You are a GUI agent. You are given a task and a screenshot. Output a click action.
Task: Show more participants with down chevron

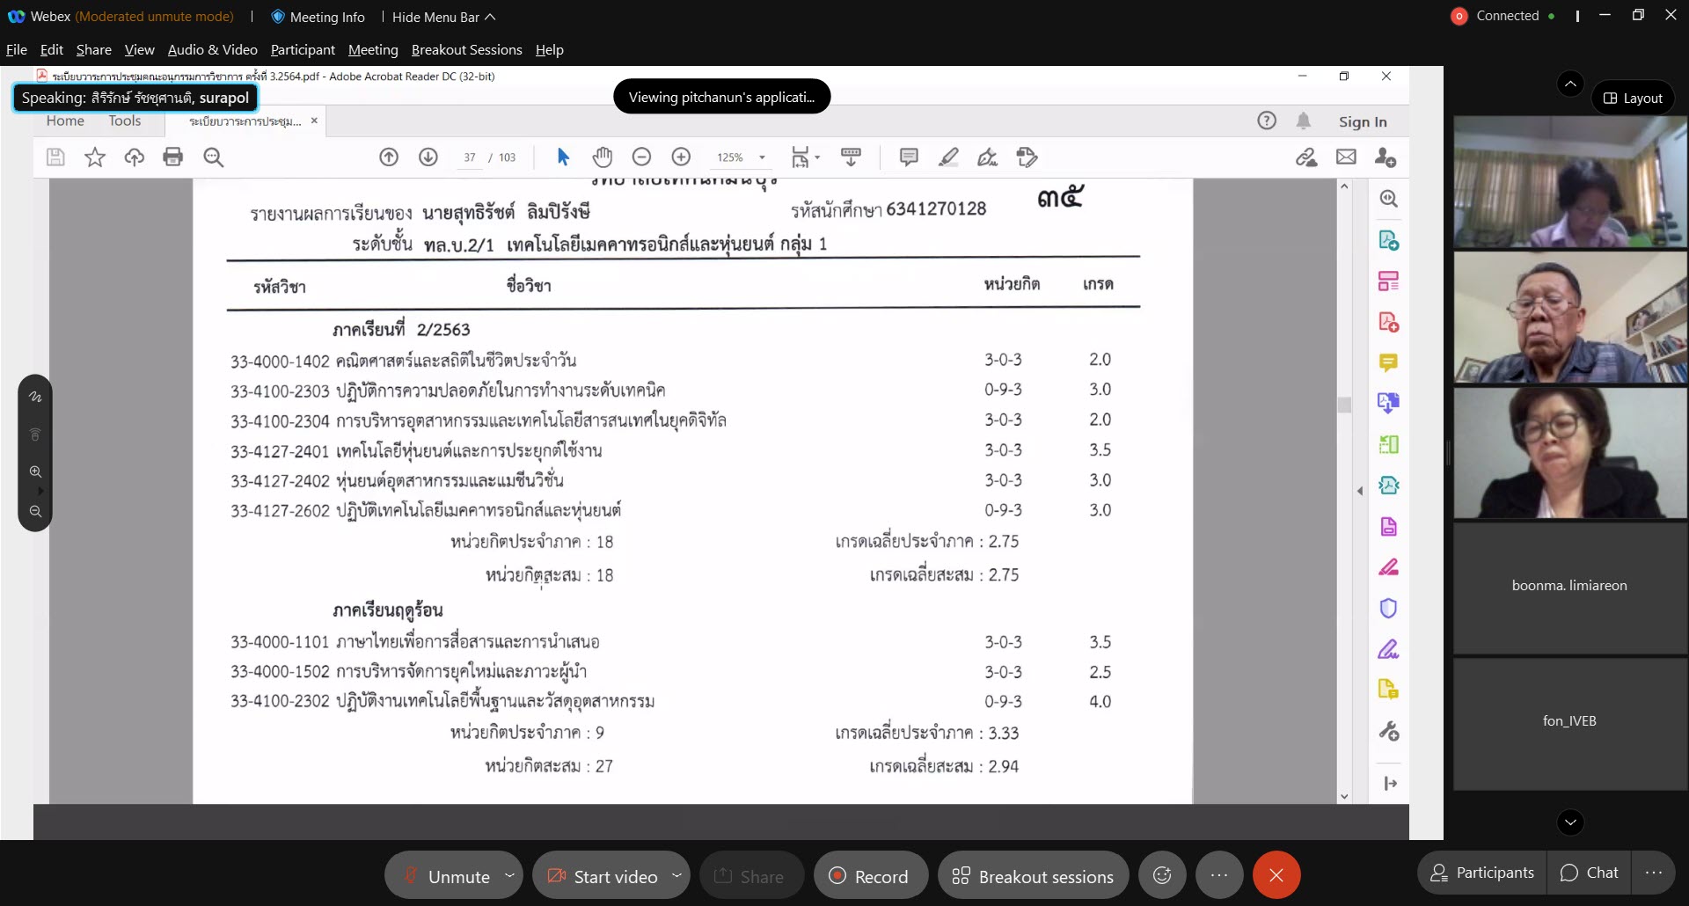point(1570,822)
